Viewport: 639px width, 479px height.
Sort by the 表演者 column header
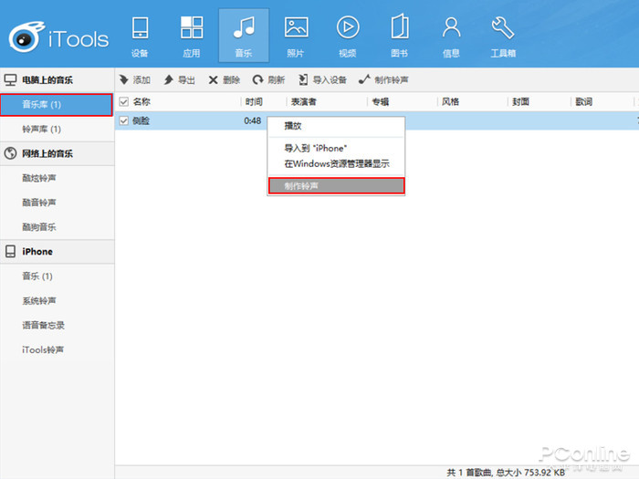pyautogui.click(x=304, y=102)
